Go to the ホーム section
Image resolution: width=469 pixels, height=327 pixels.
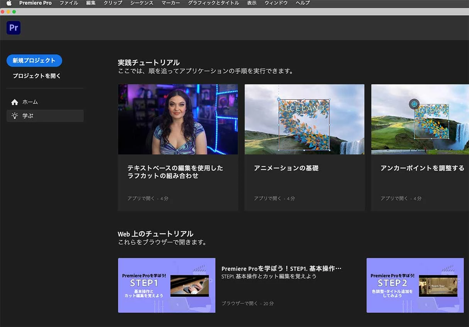pyautogui.click(x=45, y=102)
